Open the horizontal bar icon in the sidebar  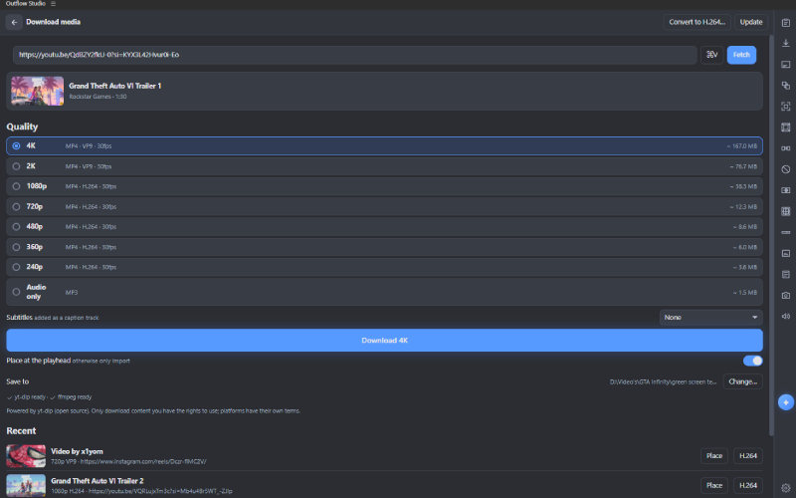point(785,232)
